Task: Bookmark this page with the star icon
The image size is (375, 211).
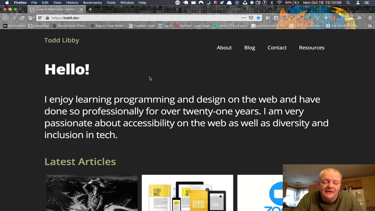Action: point(258,18)
